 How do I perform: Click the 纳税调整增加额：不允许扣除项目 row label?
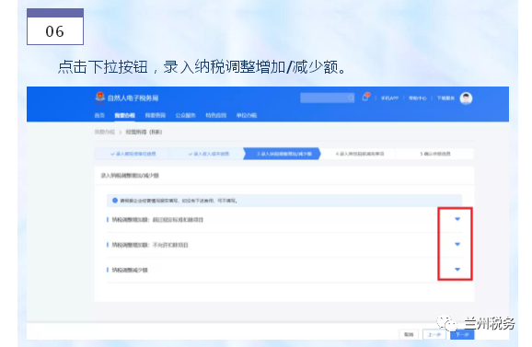150,245
